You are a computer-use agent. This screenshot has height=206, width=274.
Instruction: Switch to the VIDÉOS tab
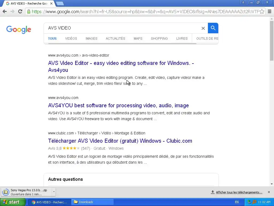[71, 39]
